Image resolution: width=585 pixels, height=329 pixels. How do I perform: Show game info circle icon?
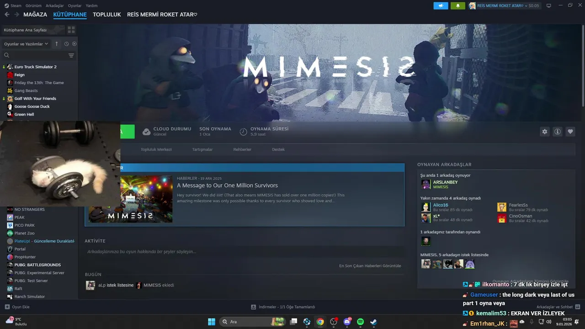coord(558,132)
